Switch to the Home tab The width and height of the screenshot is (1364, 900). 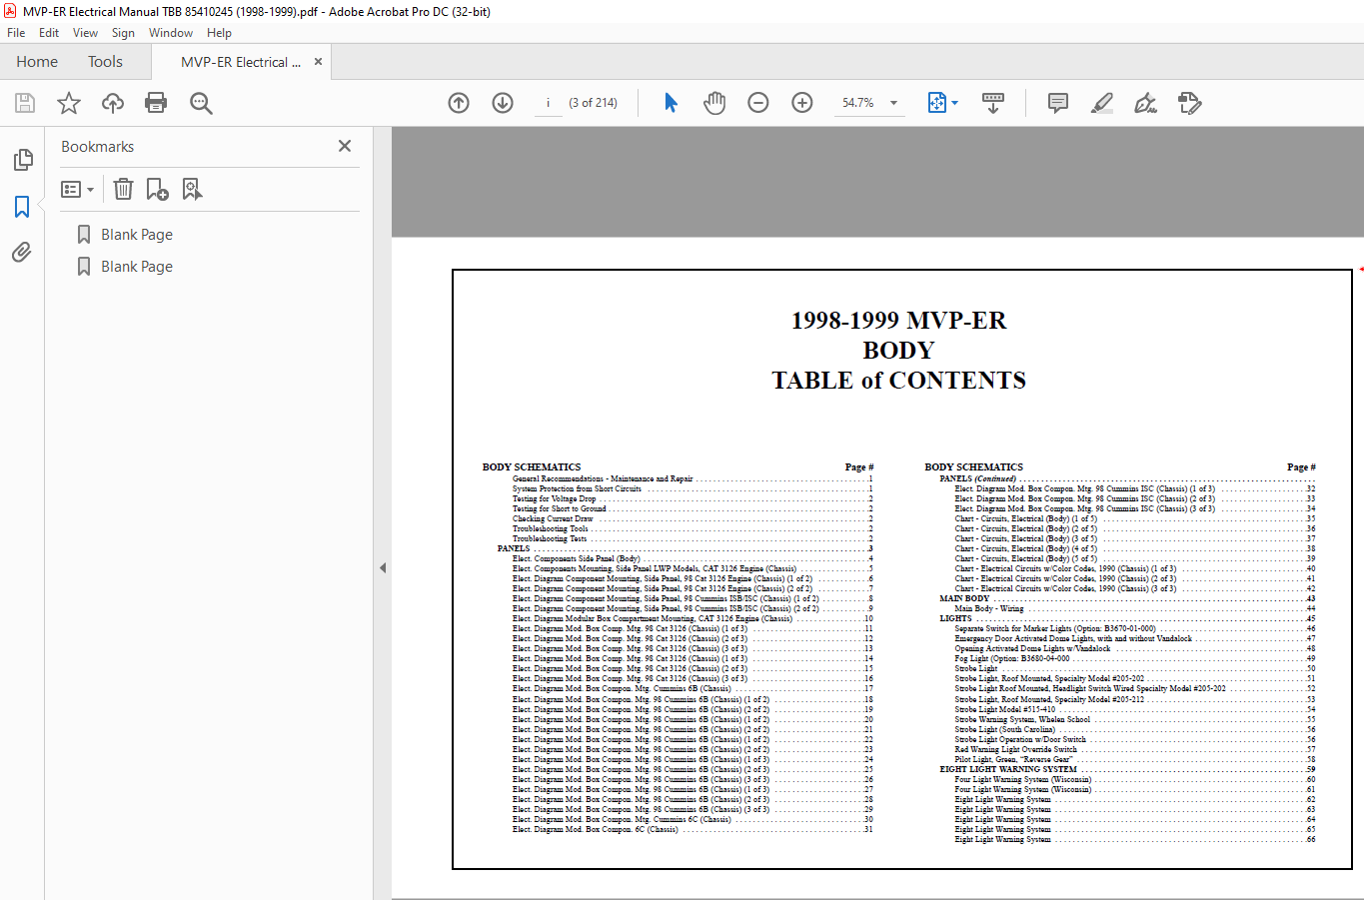click(37, 62)
